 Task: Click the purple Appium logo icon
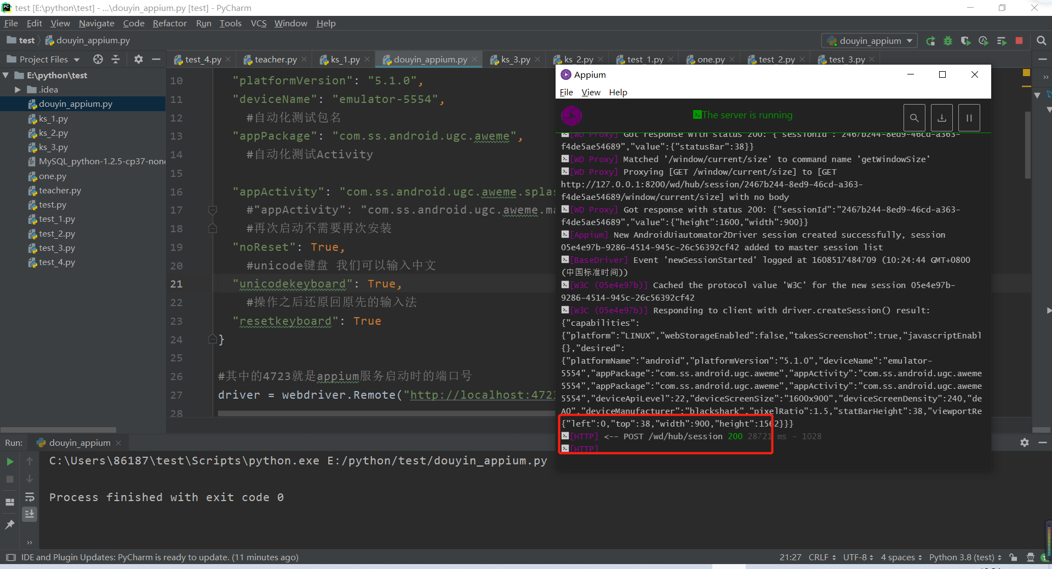point(571,116)
